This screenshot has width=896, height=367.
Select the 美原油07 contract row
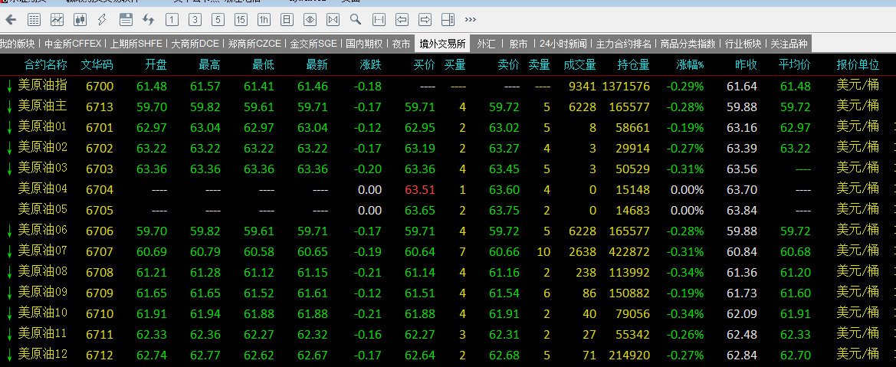[448, 252]
